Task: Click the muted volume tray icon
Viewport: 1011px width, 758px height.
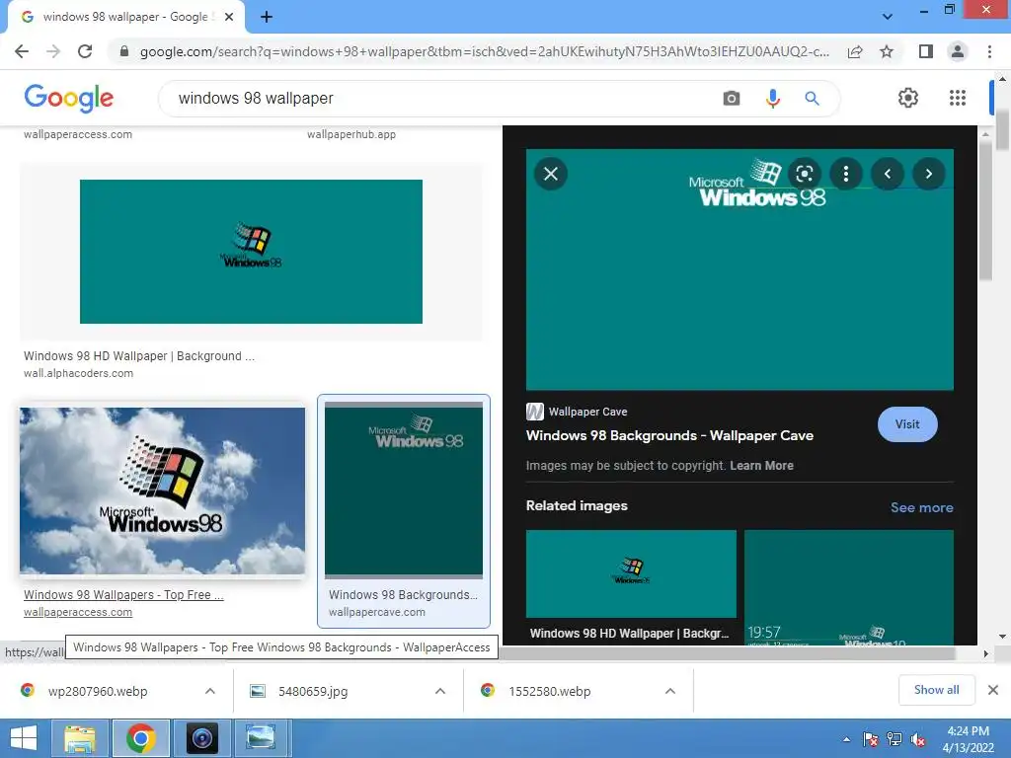Action: coord(918,739)
